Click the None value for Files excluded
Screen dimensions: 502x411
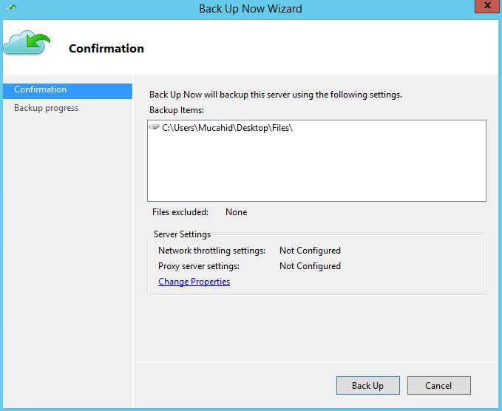(237, 212)
